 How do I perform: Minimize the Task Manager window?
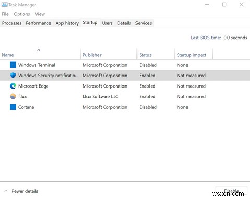click(x=207, y=5)
